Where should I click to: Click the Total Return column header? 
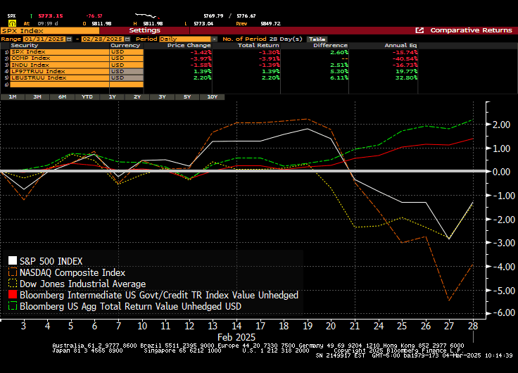258,45
